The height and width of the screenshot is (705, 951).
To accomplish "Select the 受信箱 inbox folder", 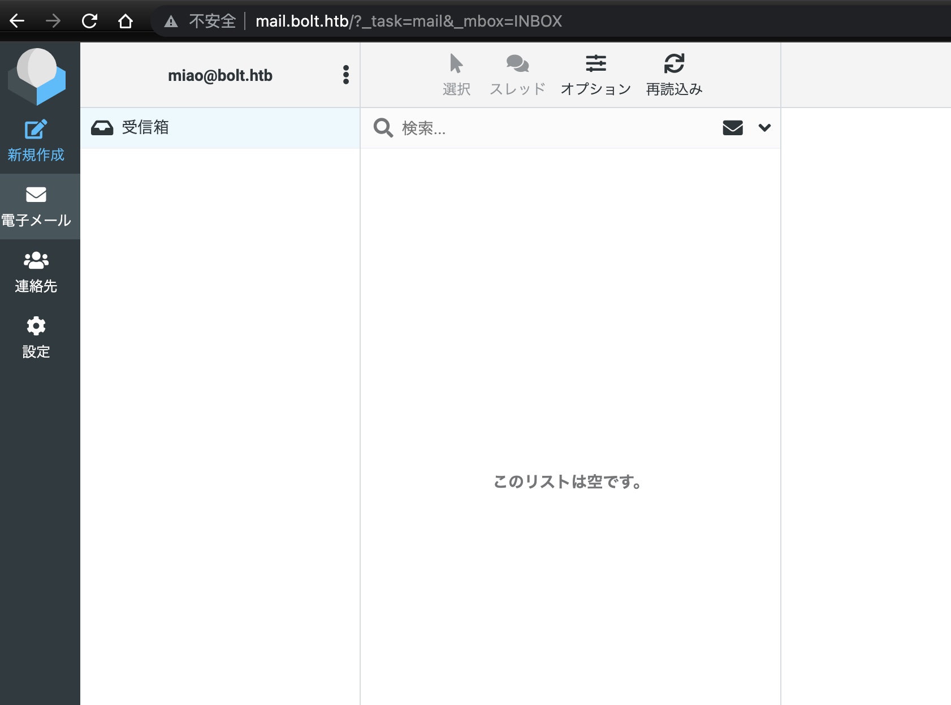I will [220, 128].
